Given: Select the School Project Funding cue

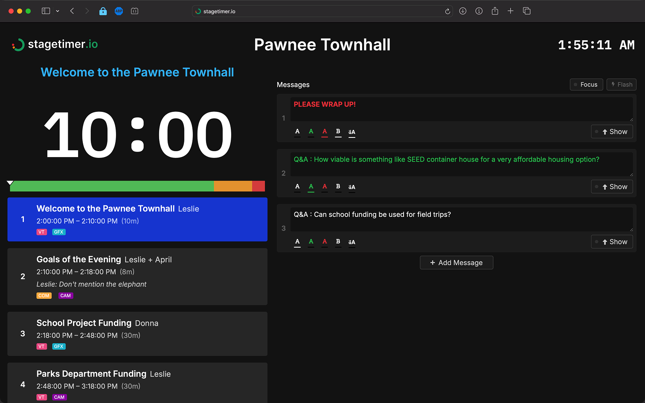Looking at the screenshot, I should 137,333.
